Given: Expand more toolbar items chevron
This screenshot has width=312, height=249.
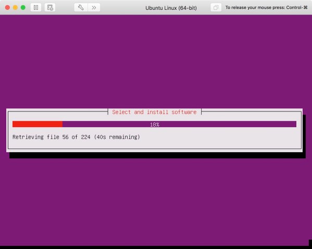Looking at the screenshot, I should pyautogui.click(x=94, y=8).
